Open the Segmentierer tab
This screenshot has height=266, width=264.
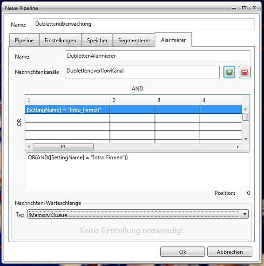coord(134,41)
